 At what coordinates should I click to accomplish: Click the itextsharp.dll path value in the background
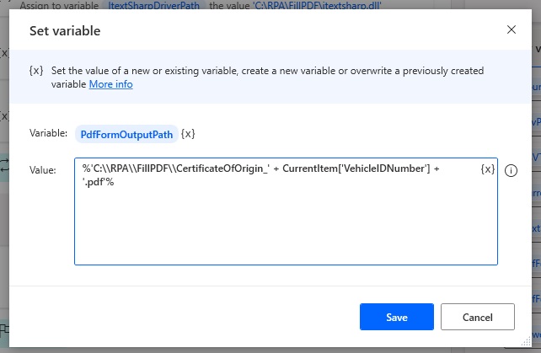point(316,6)
